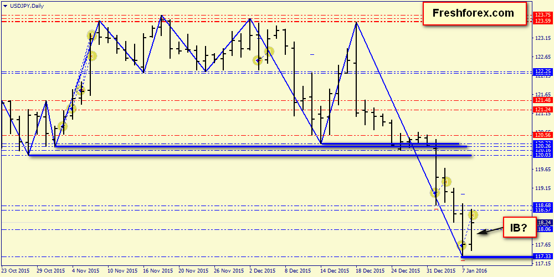
Task: Click the yellow marker beside the 117.33 swing low
Action: pos(462,245)
